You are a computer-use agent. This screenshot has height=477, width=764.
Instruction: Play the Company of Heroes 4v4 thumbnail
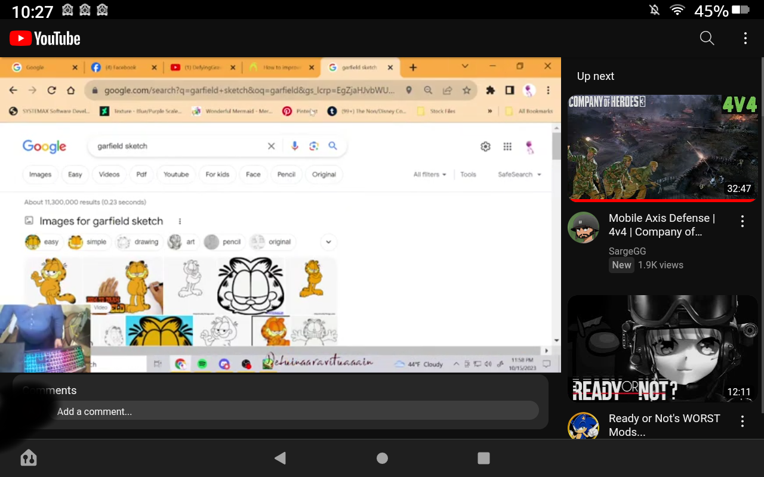point(662,148)
